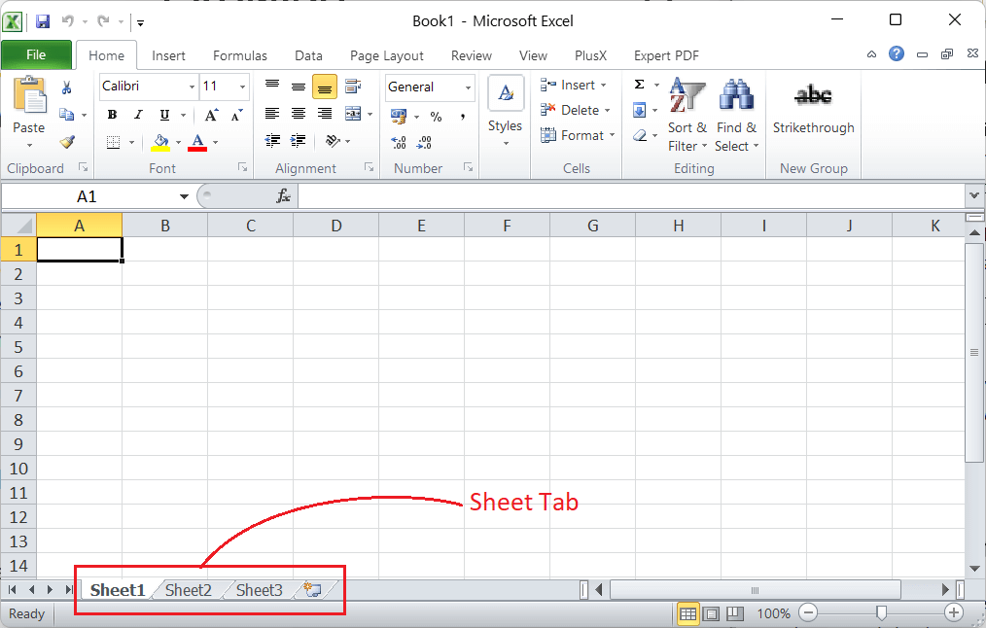This screenshot has height=628, width=986.
Task: Apply Percent Style from the Number group
Action: [436, 116]
